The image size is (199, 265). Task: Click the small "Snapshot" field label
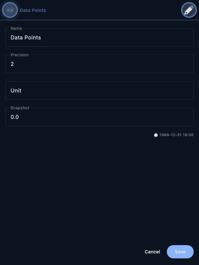[x=20, y=108]
